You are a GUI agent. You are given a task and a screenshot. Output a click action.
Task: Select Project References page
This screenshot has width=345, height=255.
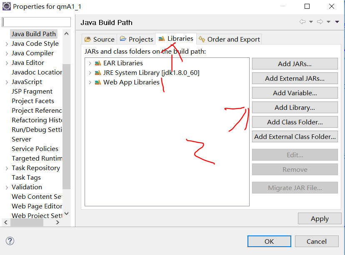pyautogui.click(x=37, y=111)
